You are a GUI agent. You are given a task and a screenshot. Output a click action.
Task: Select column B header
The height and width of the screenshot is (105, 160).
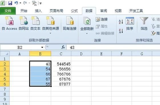click(x=40, y=54)
